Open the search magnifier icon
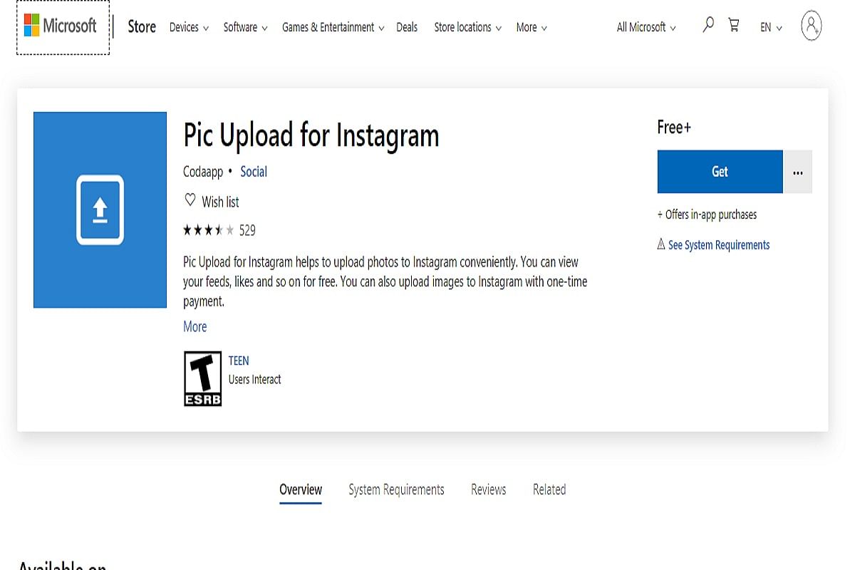The height and width of the screenshot is (570, 855). 708,26
